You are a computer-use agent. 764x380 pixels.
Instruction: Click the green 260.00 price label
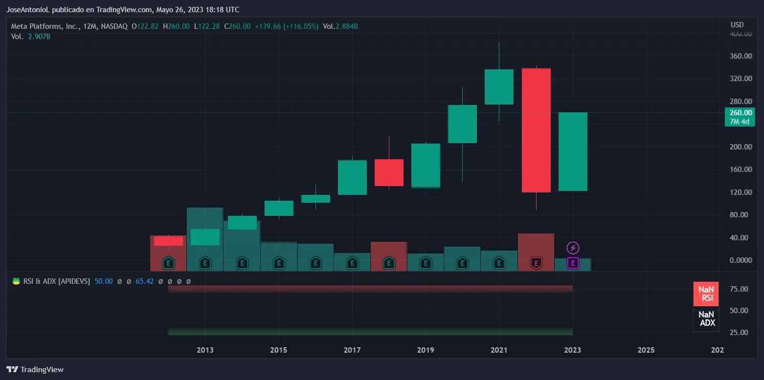tap(740, 112)
